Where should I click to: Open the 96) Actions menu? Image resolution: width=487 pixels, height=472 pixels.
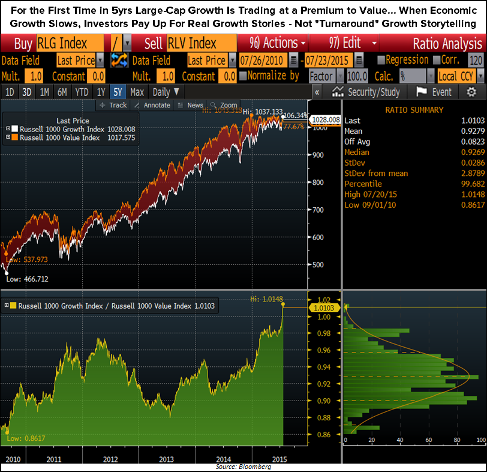click(x=275, y=43)
